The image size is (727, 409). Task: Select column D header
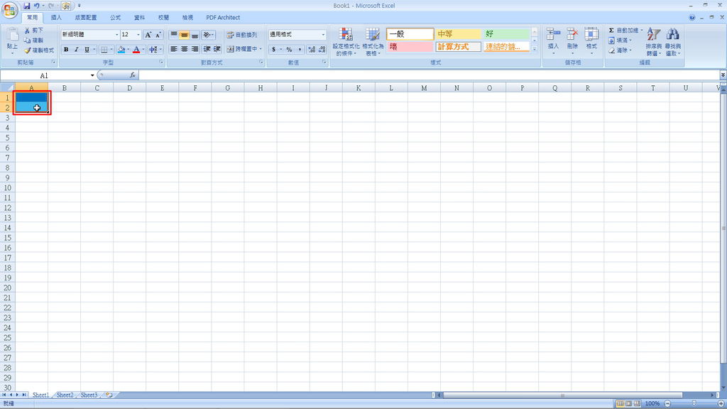[x=129, y=87]
